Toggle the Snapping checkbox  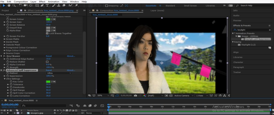click(x=107, y=6)
